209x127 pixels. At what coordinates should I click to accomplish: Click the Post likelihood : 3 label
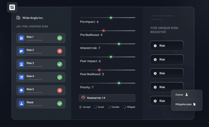point(92,74)
